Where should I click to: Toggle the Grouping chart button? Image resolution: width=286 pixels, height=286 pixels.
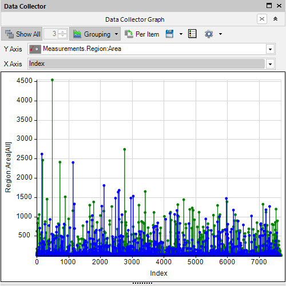tap(92, 34)
